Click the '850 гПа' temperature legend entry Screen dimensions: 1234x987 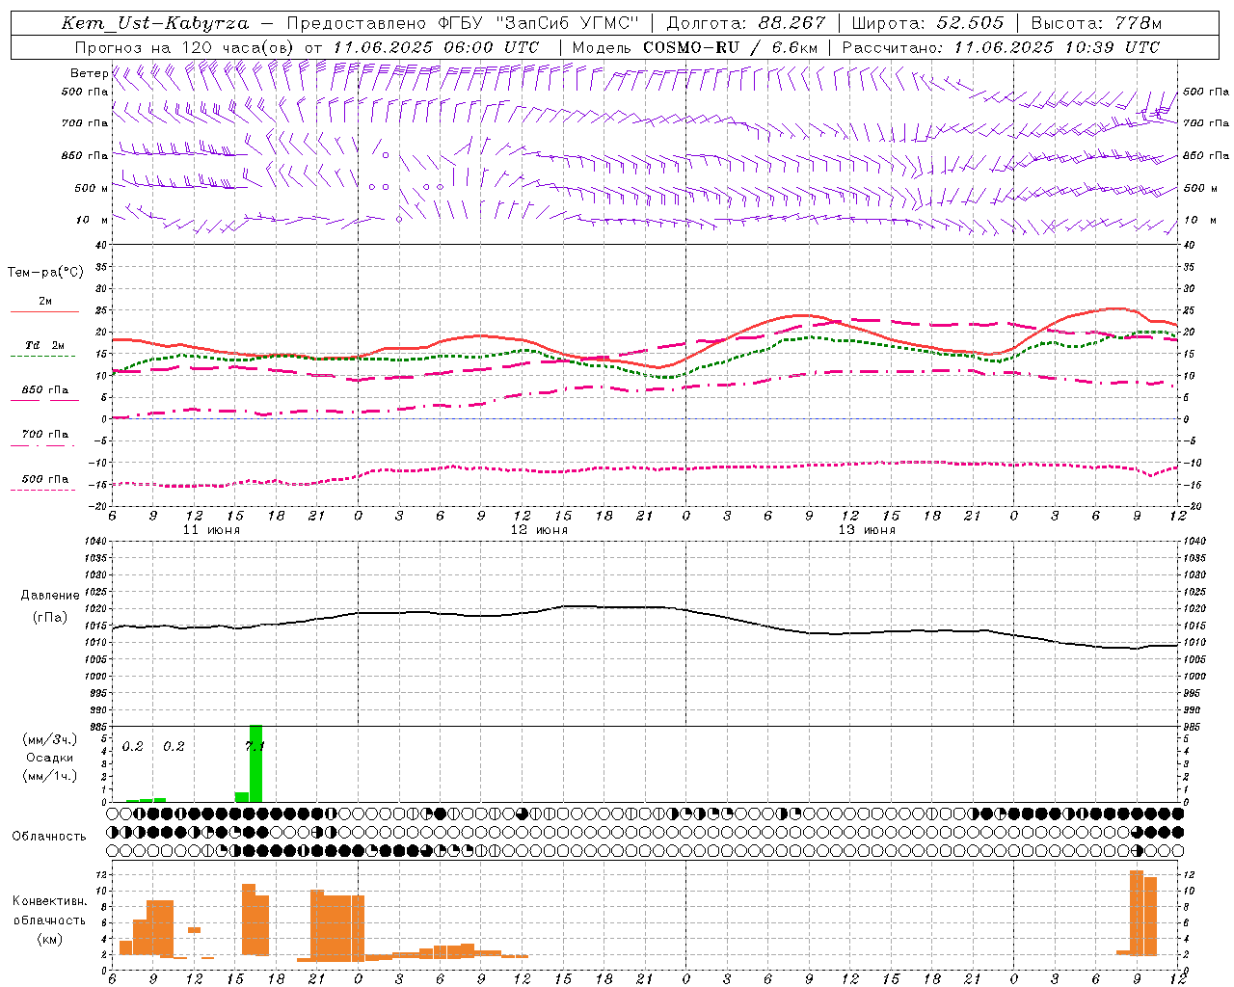click(45, 390)
